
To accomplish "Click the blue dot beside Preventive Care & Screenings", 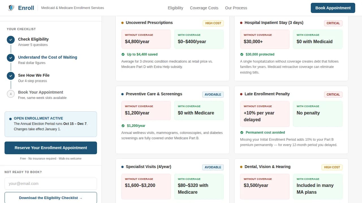I will 122,94.
